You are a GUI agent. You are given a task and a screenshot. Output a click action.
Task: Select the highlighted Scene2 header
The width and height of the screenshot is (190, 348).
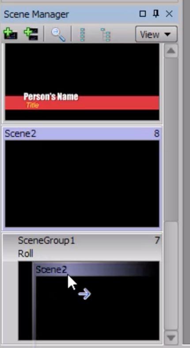tap(82, 134)
